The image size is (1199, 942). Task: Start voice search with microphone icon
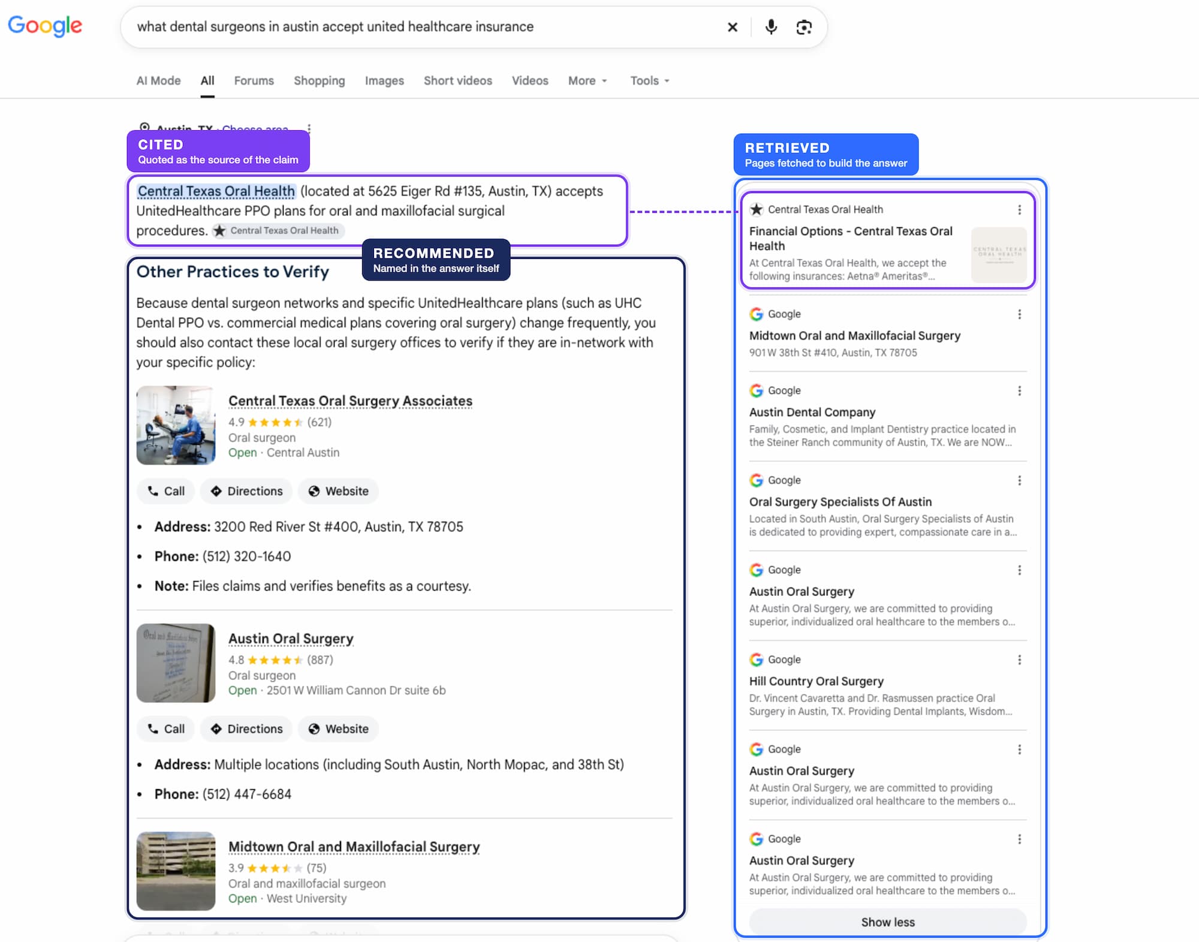click(x=771, y=27)
